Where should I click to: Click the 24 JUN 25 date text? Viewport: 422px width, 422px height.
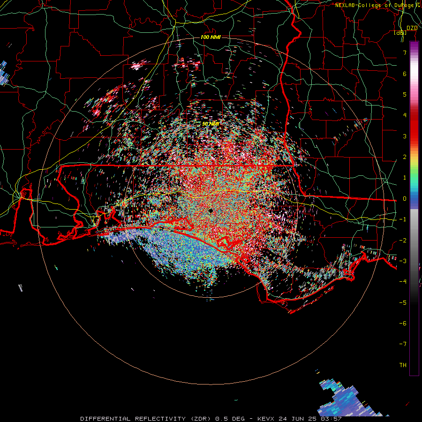point(297,419)
